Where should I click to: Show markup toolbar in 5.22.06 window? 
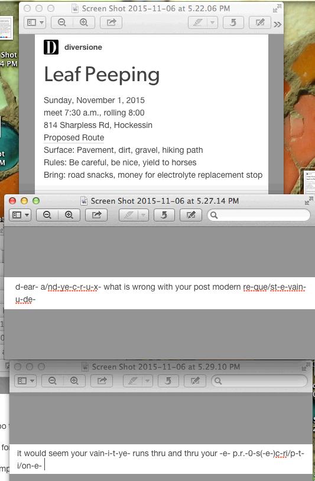(259, 23)
